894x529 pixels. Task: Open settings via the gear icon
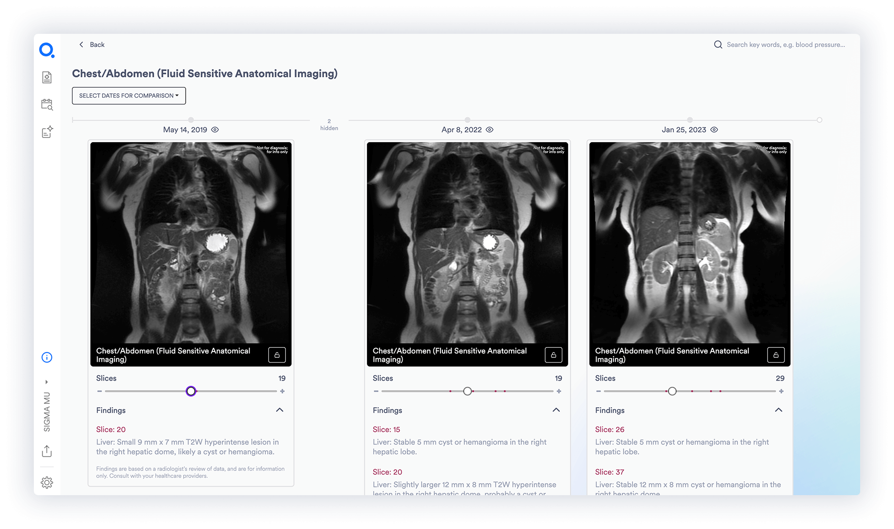click(x=46, y=482)
